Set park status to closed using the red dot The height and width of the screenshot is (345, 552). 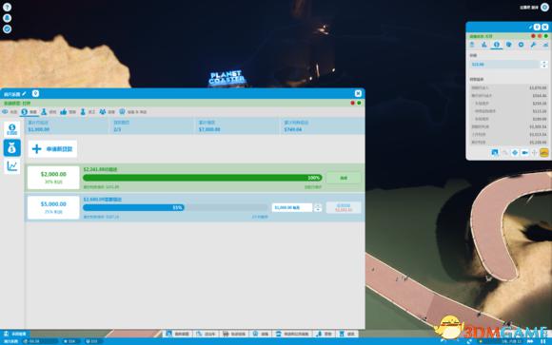tap(352, 103)
